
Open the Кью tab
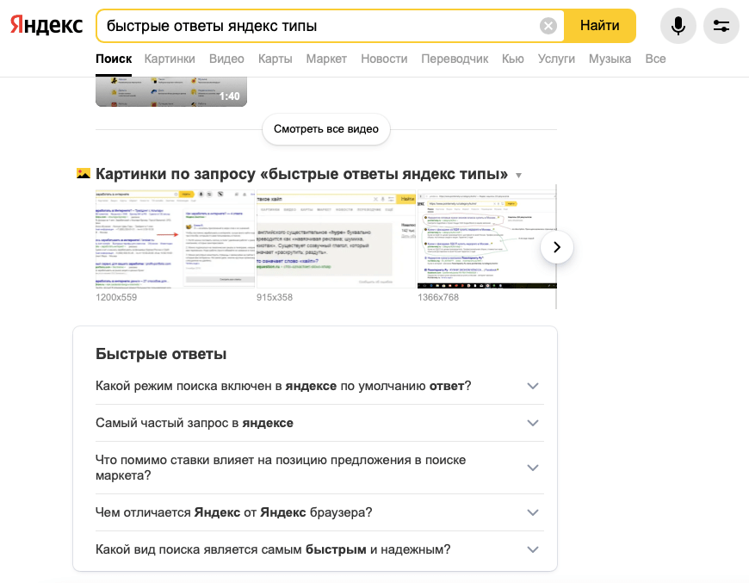coord(513,59)
